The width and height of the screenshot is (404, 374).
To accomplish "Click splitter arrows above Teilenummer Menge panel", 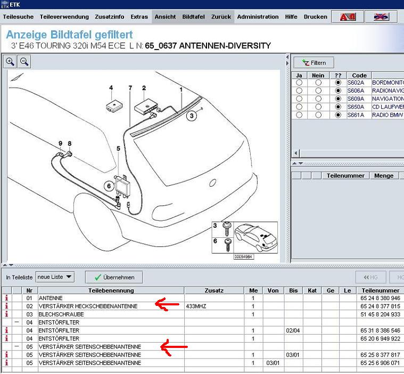I will (298, 163).
